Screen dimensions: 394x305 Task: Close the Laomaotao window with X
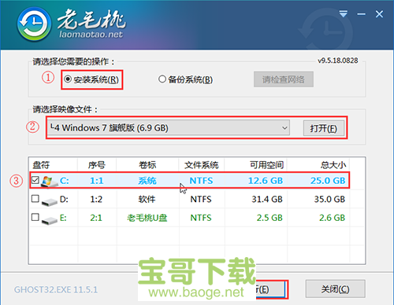379,14
